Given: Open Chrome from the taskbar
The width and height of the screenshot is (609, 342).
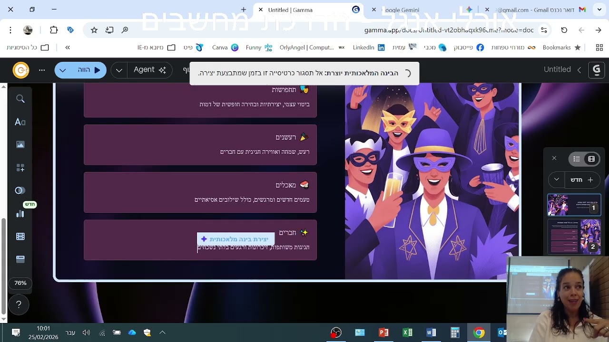Looking at the screenshot, I should 479,332.
